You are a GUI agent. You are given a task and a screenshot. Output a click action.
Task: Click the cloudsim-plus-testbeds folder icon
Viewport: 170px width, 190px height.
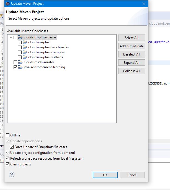point(25,57)
